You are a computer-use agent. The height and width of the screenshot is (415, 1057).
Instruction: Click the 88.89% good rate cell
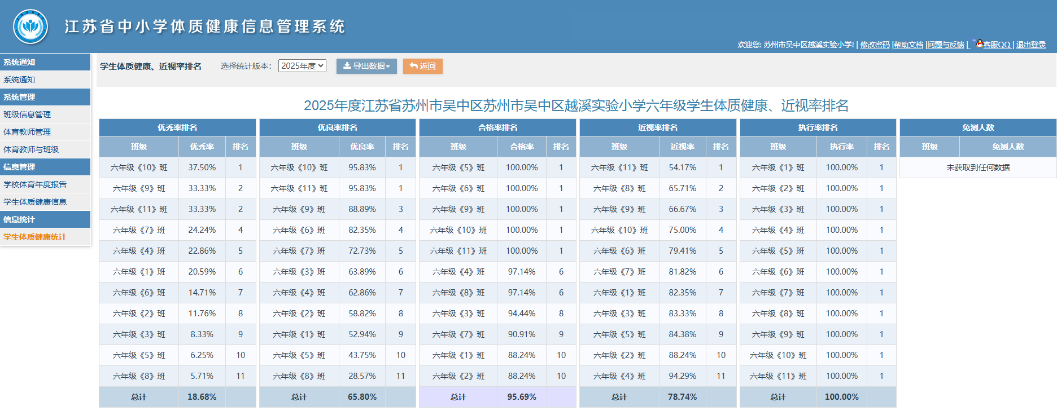pos(362,209)
